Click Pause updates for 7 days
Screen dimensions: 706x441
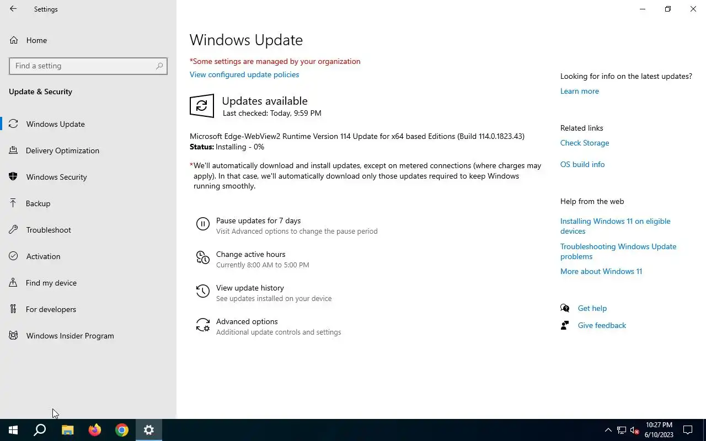tap(258, 220)
